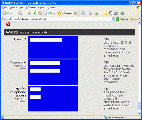Click the Forward arrow icon
The image size is (142, 120).
tap(20, 13)
